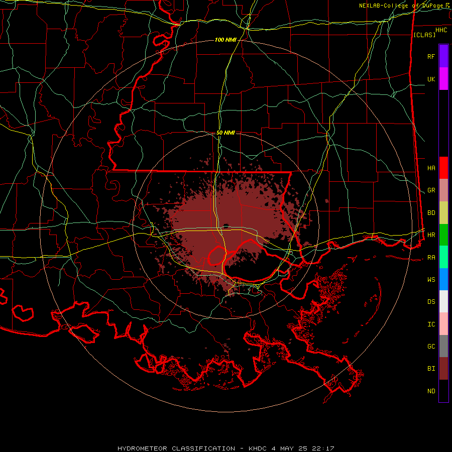Click the BI legend label
This screenshot has height=452, width=452.
(431, 369)
